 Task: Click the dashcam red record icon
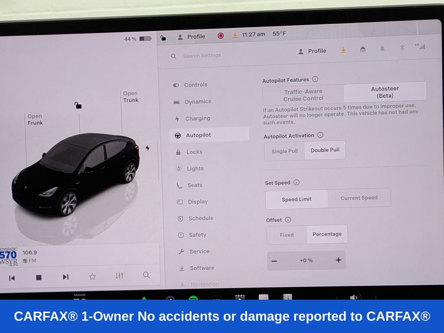click(221, 36)
